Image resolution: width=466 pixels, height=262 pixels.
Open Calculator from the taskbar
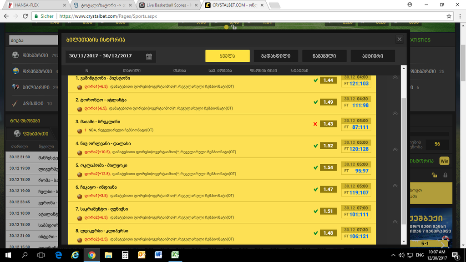(125, 255)
